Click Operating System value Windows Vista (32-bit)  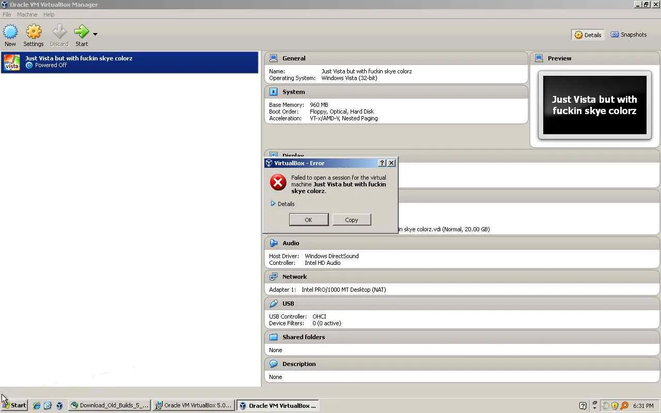349,78
